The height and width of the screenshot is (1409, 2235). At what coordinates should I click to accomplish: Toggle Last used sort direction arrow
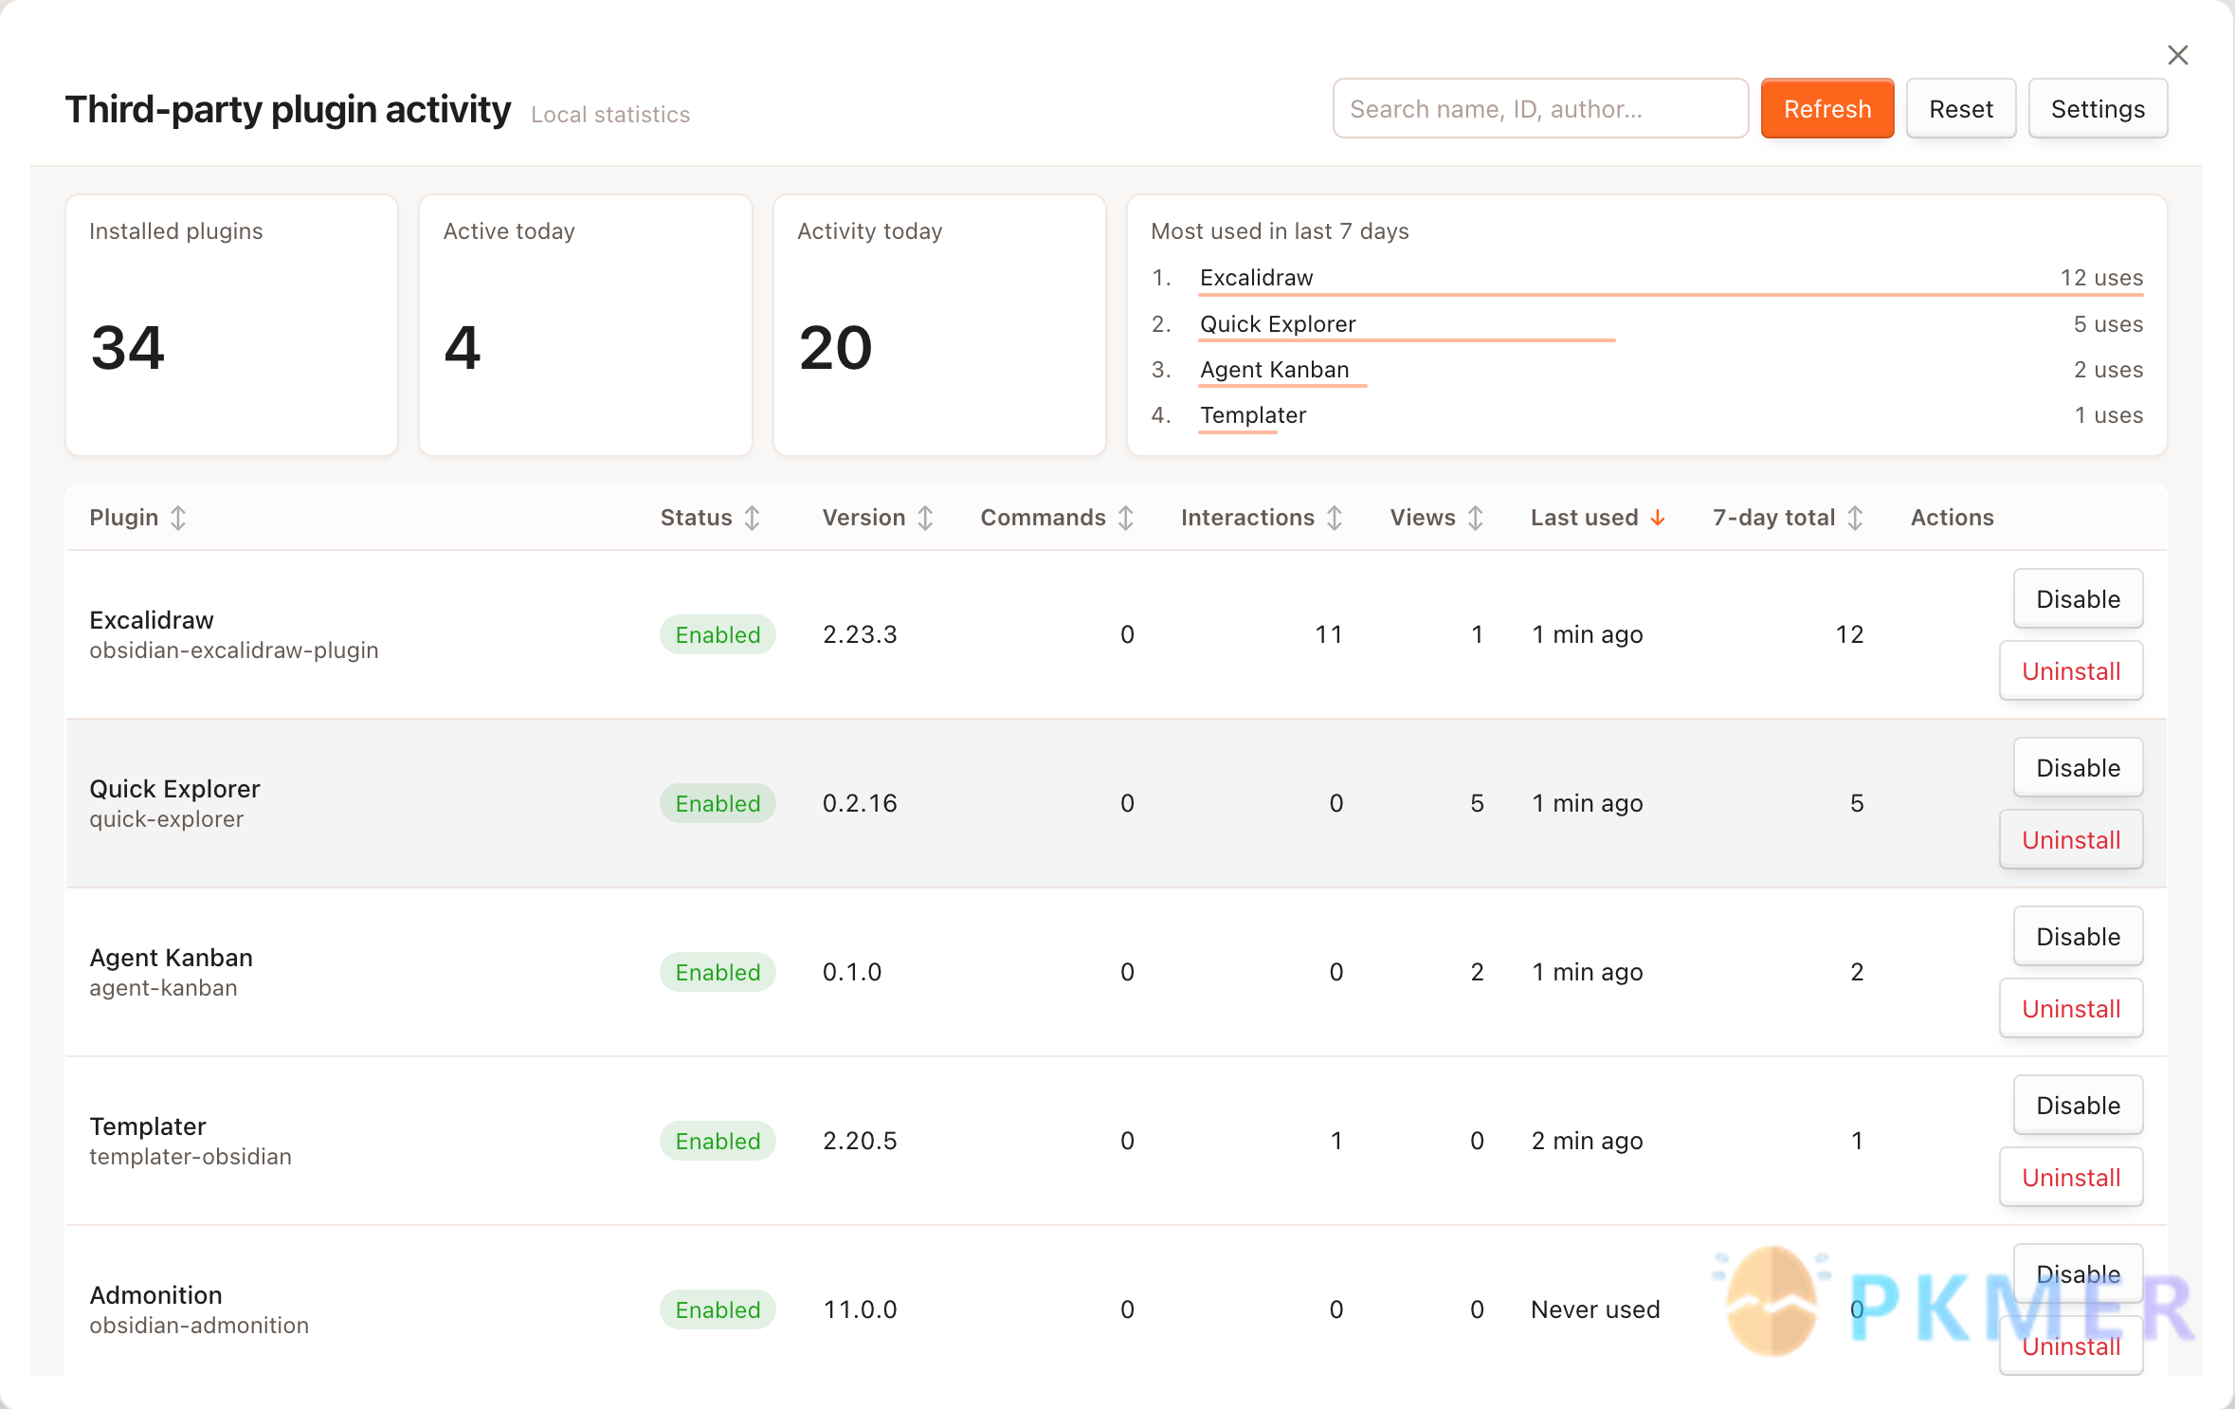[x=1658, y=518]
